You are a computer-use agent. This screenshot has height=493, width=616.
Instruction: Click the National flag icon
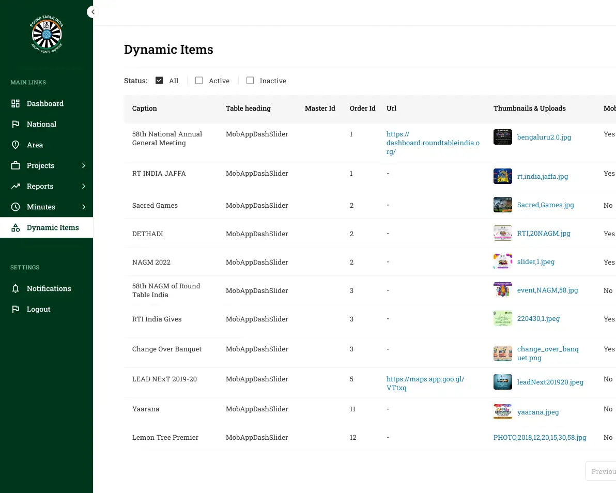(x=16, y=124)
